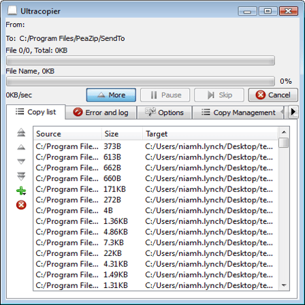Select the row with size 171KB
This screenshot has width=305, height=305.
[x=155, y=189]
